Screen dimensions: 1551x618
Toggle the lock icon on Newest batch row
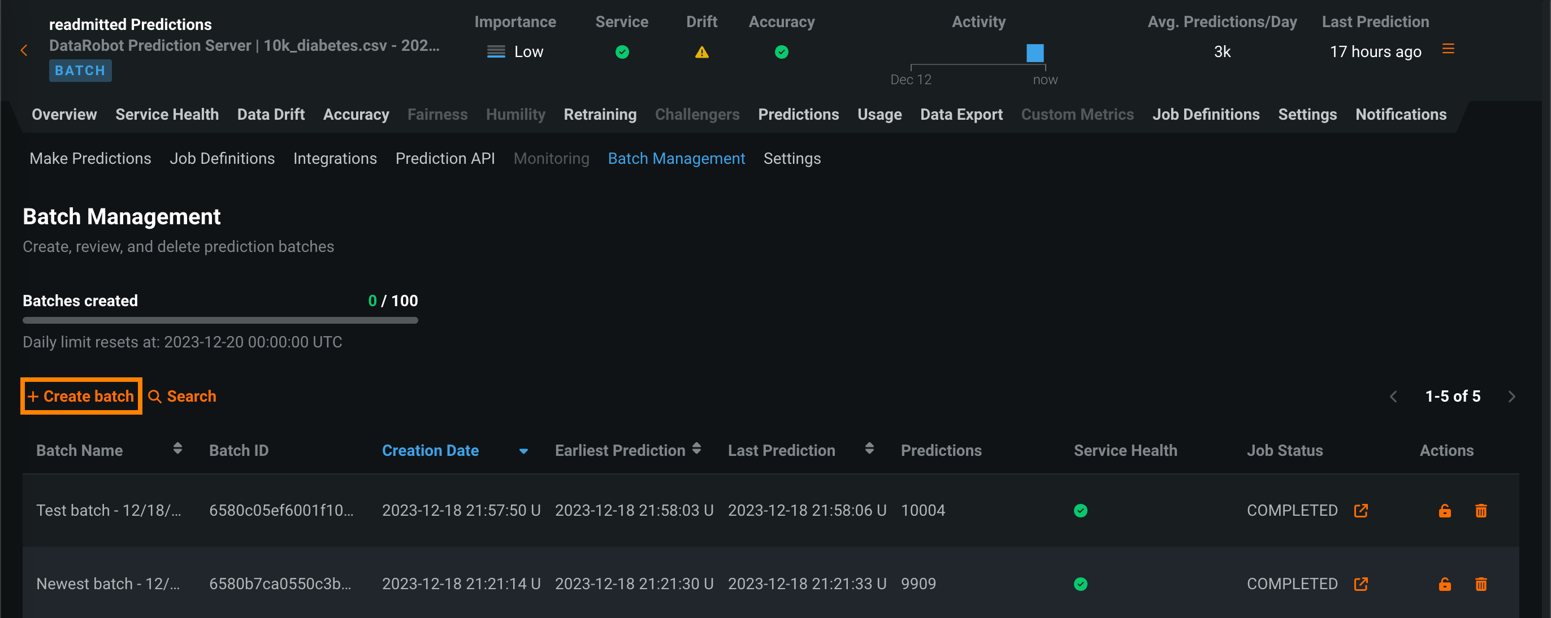click(x=1444, y=584)
